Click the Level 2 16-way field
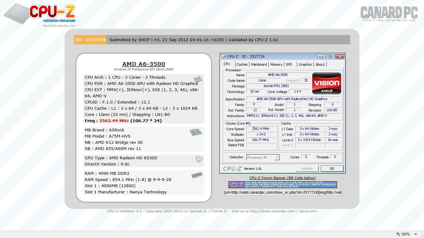The image size is (424, 238). pyautogui.click(x=333, y=140)
